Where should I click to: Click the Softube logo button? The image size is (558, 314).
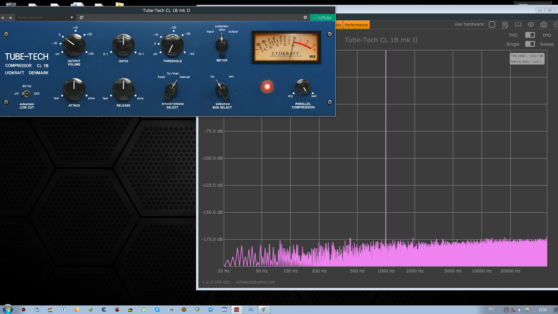[x=323, y=18]
